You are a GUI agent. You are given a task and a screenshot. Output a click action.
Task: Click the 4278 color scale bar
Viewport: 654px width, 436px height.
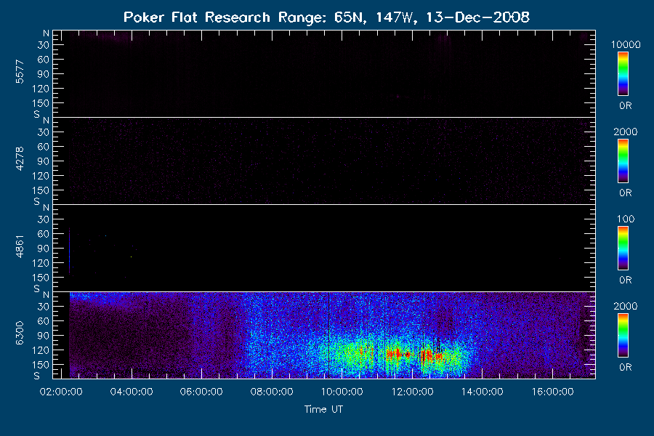tap(623, 161)
